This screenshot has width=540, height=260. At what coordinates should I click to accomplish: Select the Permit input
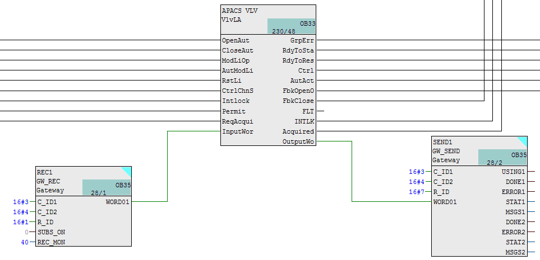(x=234, y=112)
